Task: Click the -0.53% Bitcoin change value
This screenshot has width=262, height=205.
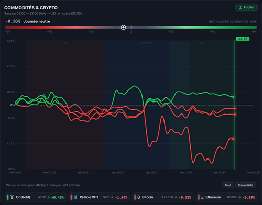Action: 185,197
